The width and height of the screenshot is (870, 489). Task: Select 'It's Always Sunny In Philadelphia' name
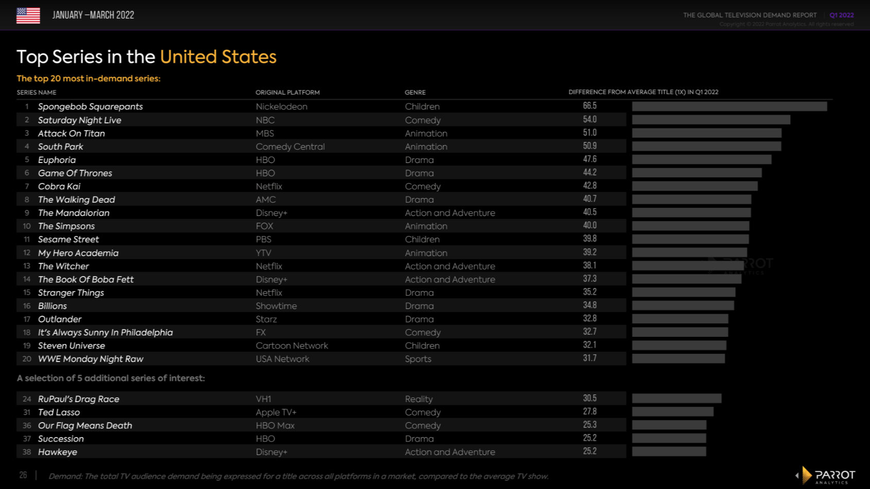click(106, 333)
